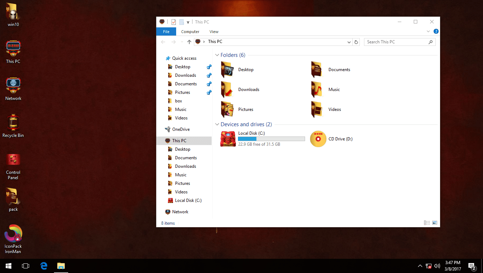Switch to Details view via status bar icon

[x=427, y=223]
